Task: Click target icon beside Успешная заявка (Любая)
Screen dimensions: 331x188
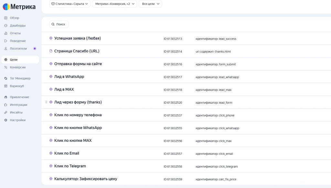Action: coord(51,38)
